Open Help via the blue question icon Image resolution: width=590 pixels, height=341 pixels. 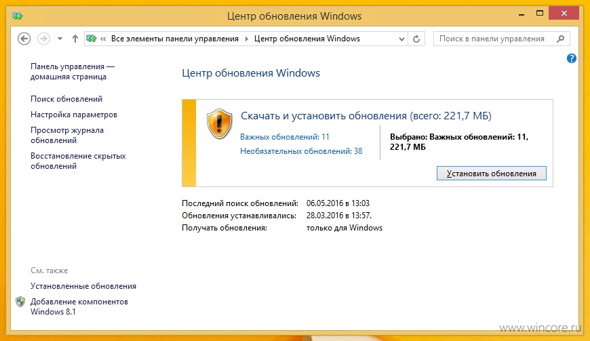click(571, 58)
